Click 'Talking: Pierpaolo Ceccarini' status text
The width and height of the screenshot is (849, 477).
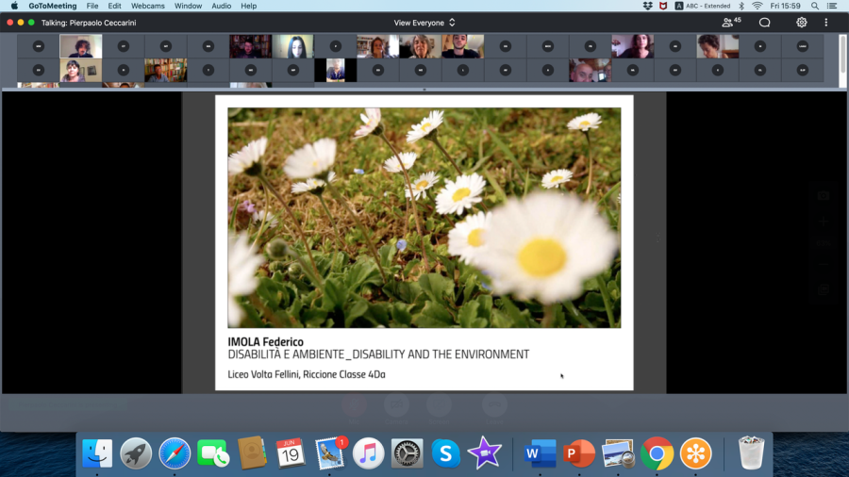tap(89, 23)
